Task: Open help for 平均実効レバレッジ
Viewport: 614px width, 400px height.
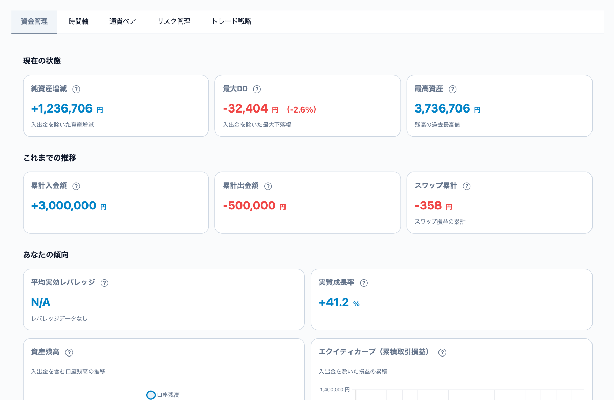Action: tap(104, 282)
